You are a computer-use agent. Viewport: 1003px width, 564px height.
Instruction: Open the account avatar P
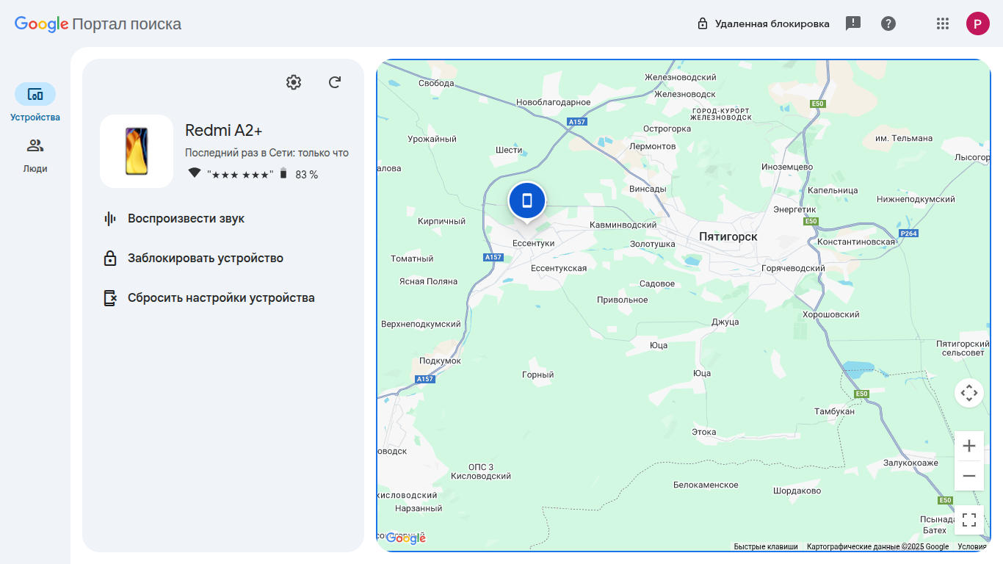pyautogui.click(x=978, y=23)
